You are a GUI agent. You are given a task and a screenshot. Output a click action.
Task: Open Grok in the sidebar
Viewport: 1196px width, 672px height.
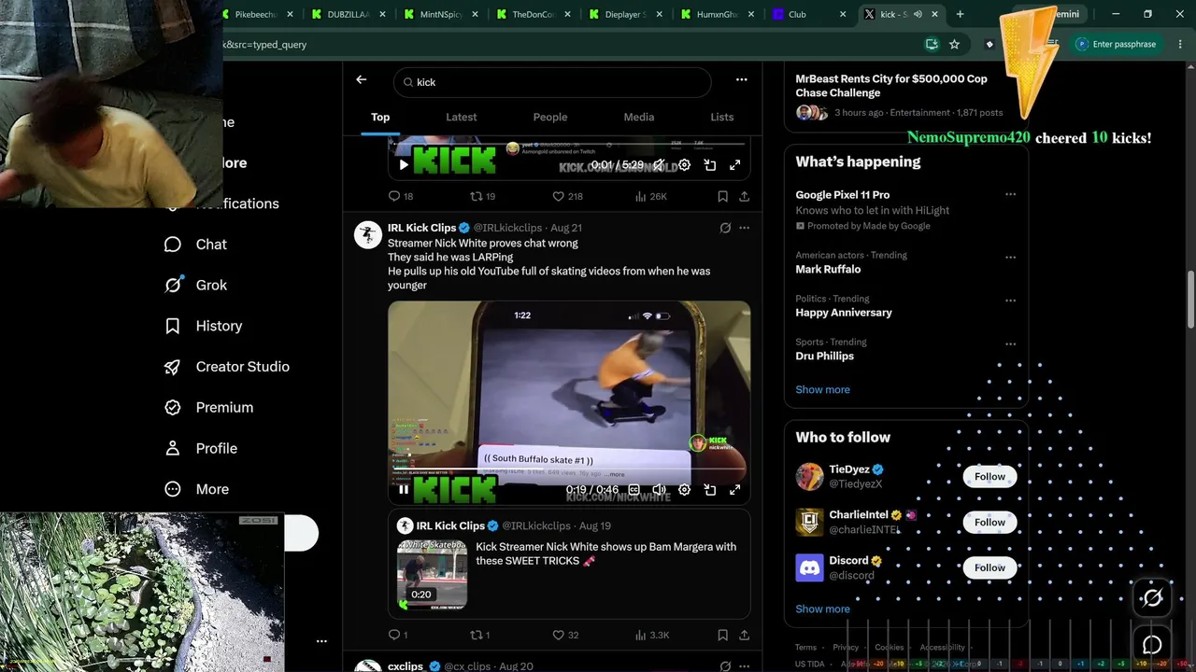(x=195, y=285)
